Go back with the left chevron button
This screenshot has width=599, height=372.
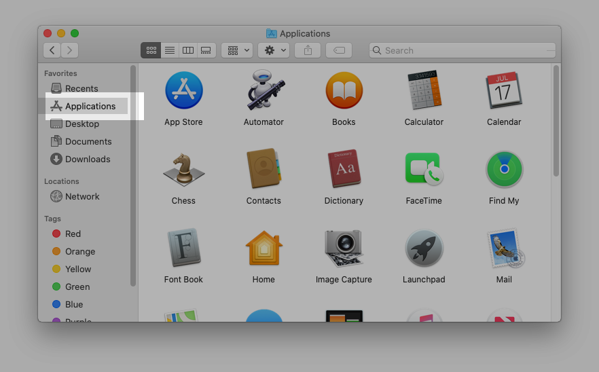tap(52, 50)
